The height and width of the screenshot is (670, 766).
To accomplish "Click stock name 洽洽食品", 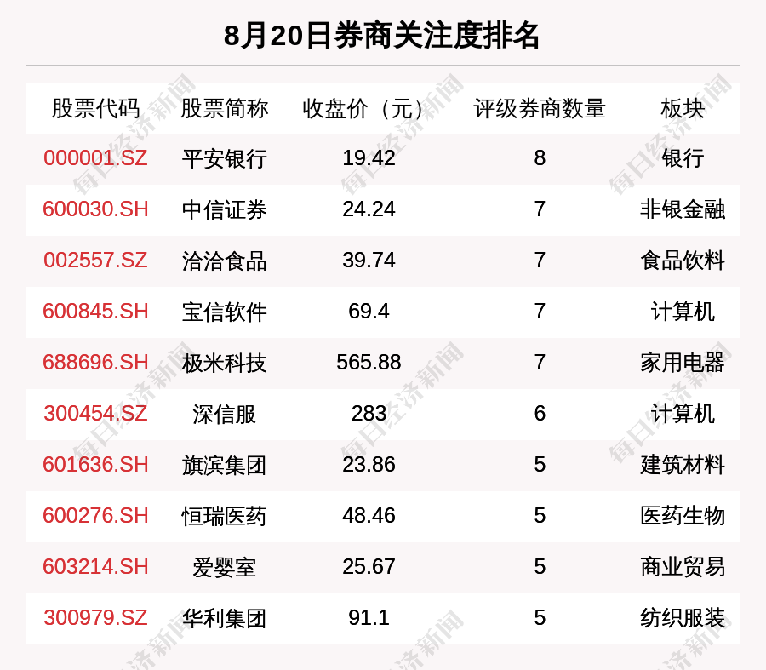I will click(224, 261).
